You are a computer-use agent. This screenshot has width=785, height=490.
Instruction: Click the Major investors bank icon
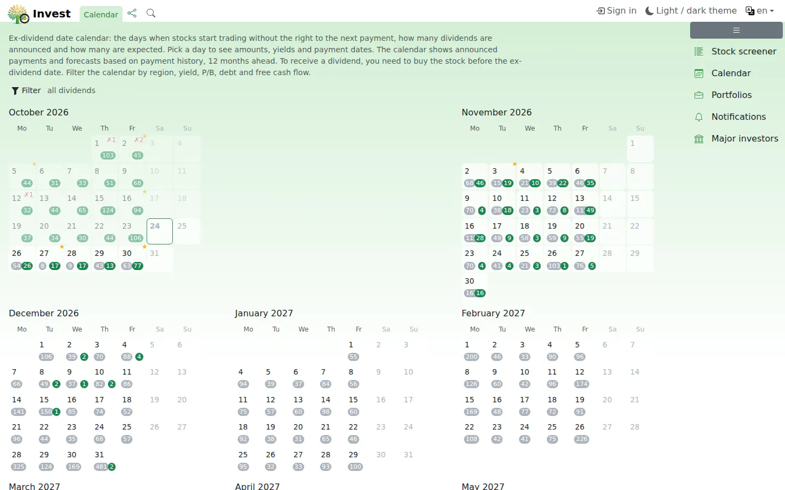coord(699,138)
